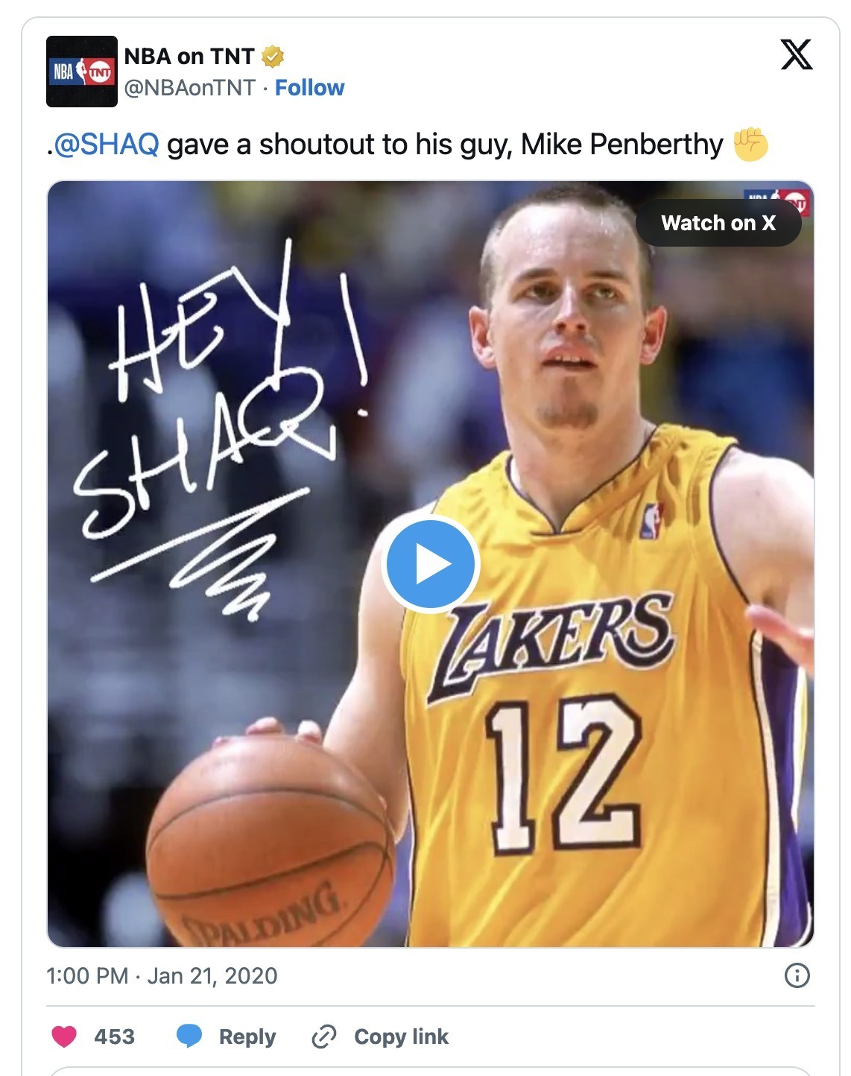Click the Watch on X button
Viewport: 851px width, 1076px height.
[x=718, y=223]
